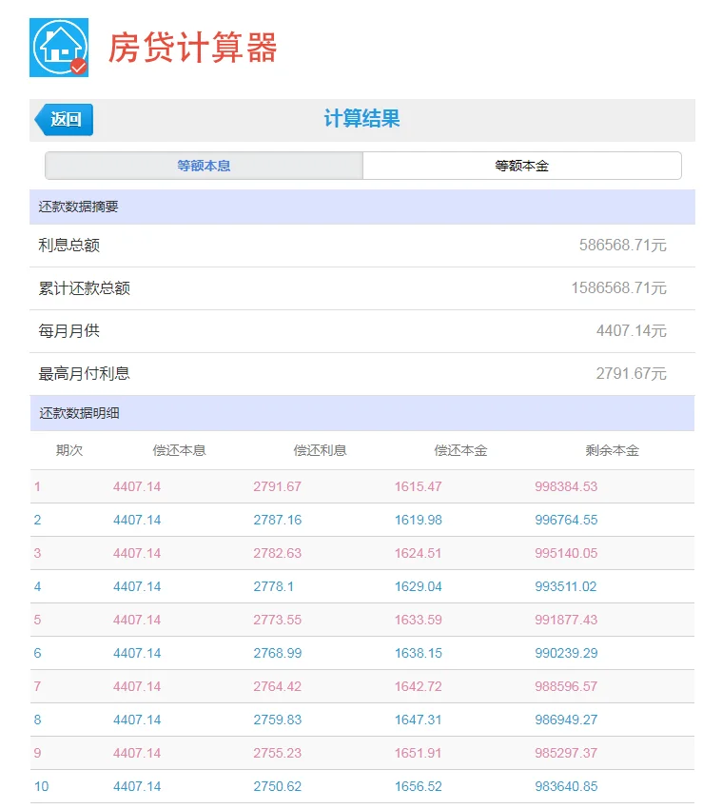Click the 偿还本息 column header
703x809 pixels.
click(x=179, y=451)
